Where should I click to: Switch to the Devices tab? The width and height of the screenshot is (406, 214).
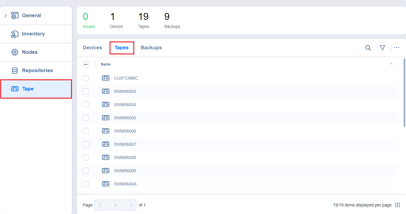92,48
